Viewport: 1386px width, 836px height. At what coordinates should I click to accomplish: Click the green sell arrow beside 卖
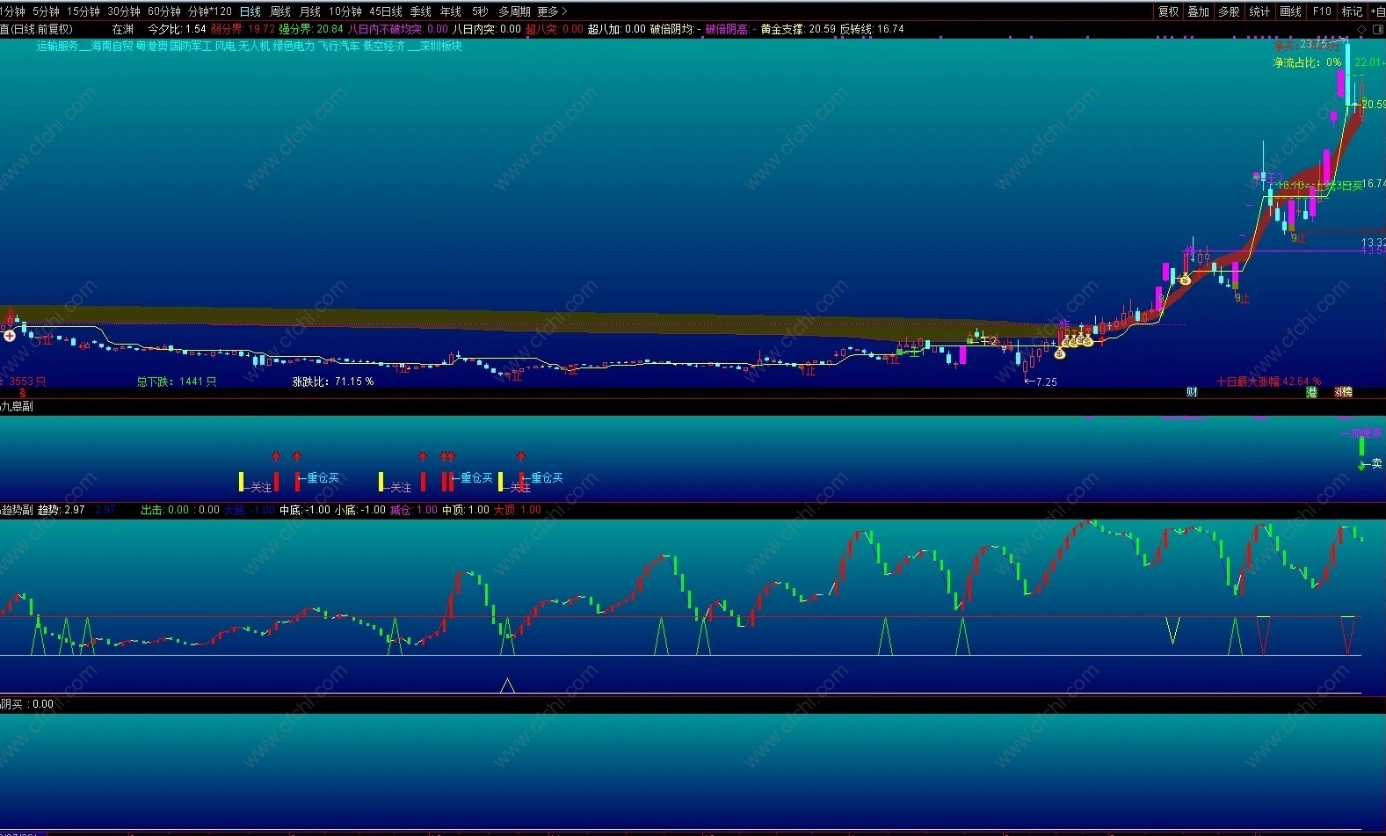(x=1361, y=465)
